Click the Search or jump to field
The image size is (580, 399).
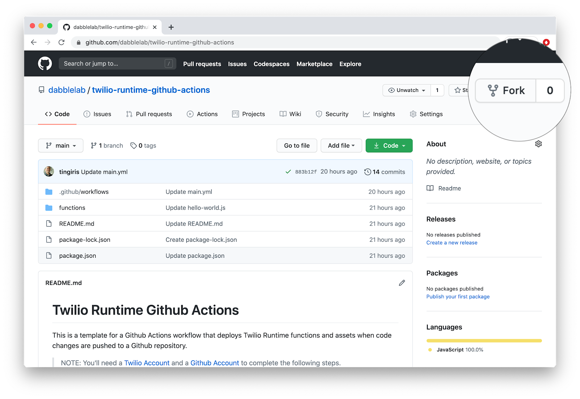tap(117, 63)
